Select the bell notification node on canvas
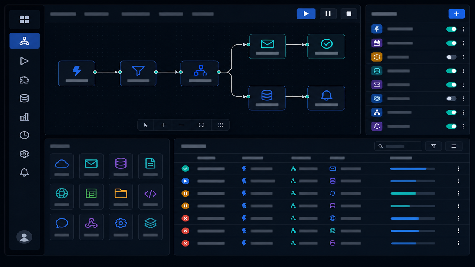 [326, 98]
